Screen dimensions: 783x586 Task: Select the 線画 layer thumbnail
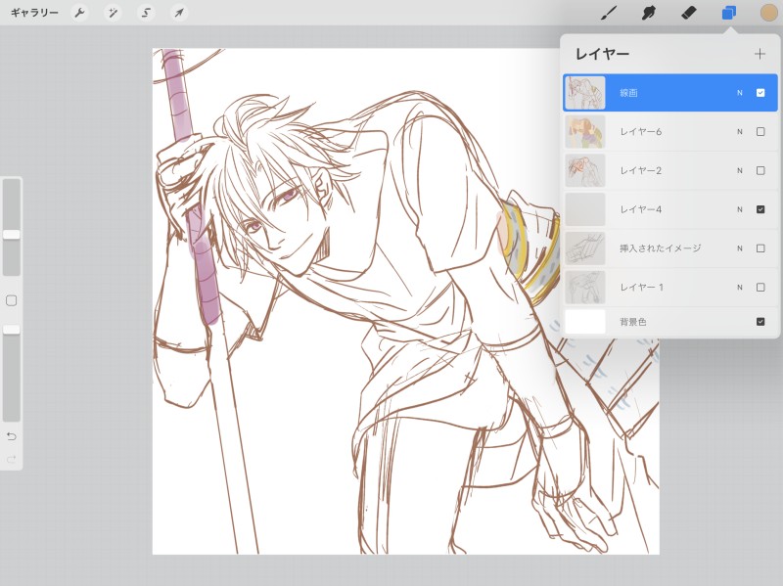click(x=584, y=93)
